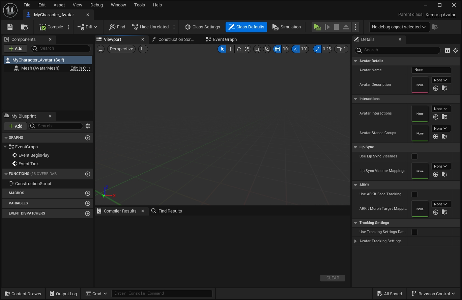
Task: Click the console command input field
Action: 162,293
